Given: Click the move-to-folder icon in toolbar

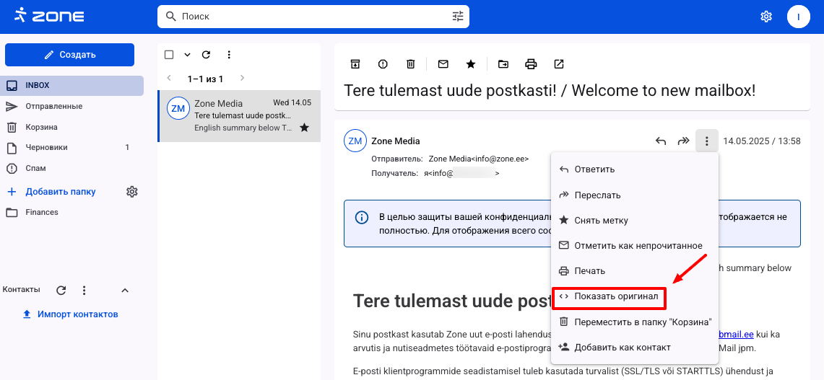Looking at the screenshot, I should point(503,64).
